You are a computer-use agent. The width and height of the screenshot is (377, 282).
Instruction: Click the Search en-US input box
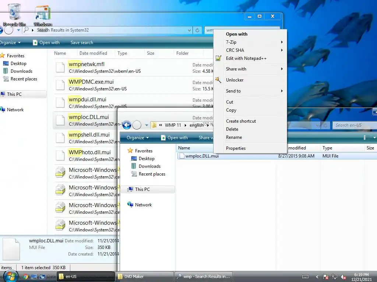click(x=355, y=125)
